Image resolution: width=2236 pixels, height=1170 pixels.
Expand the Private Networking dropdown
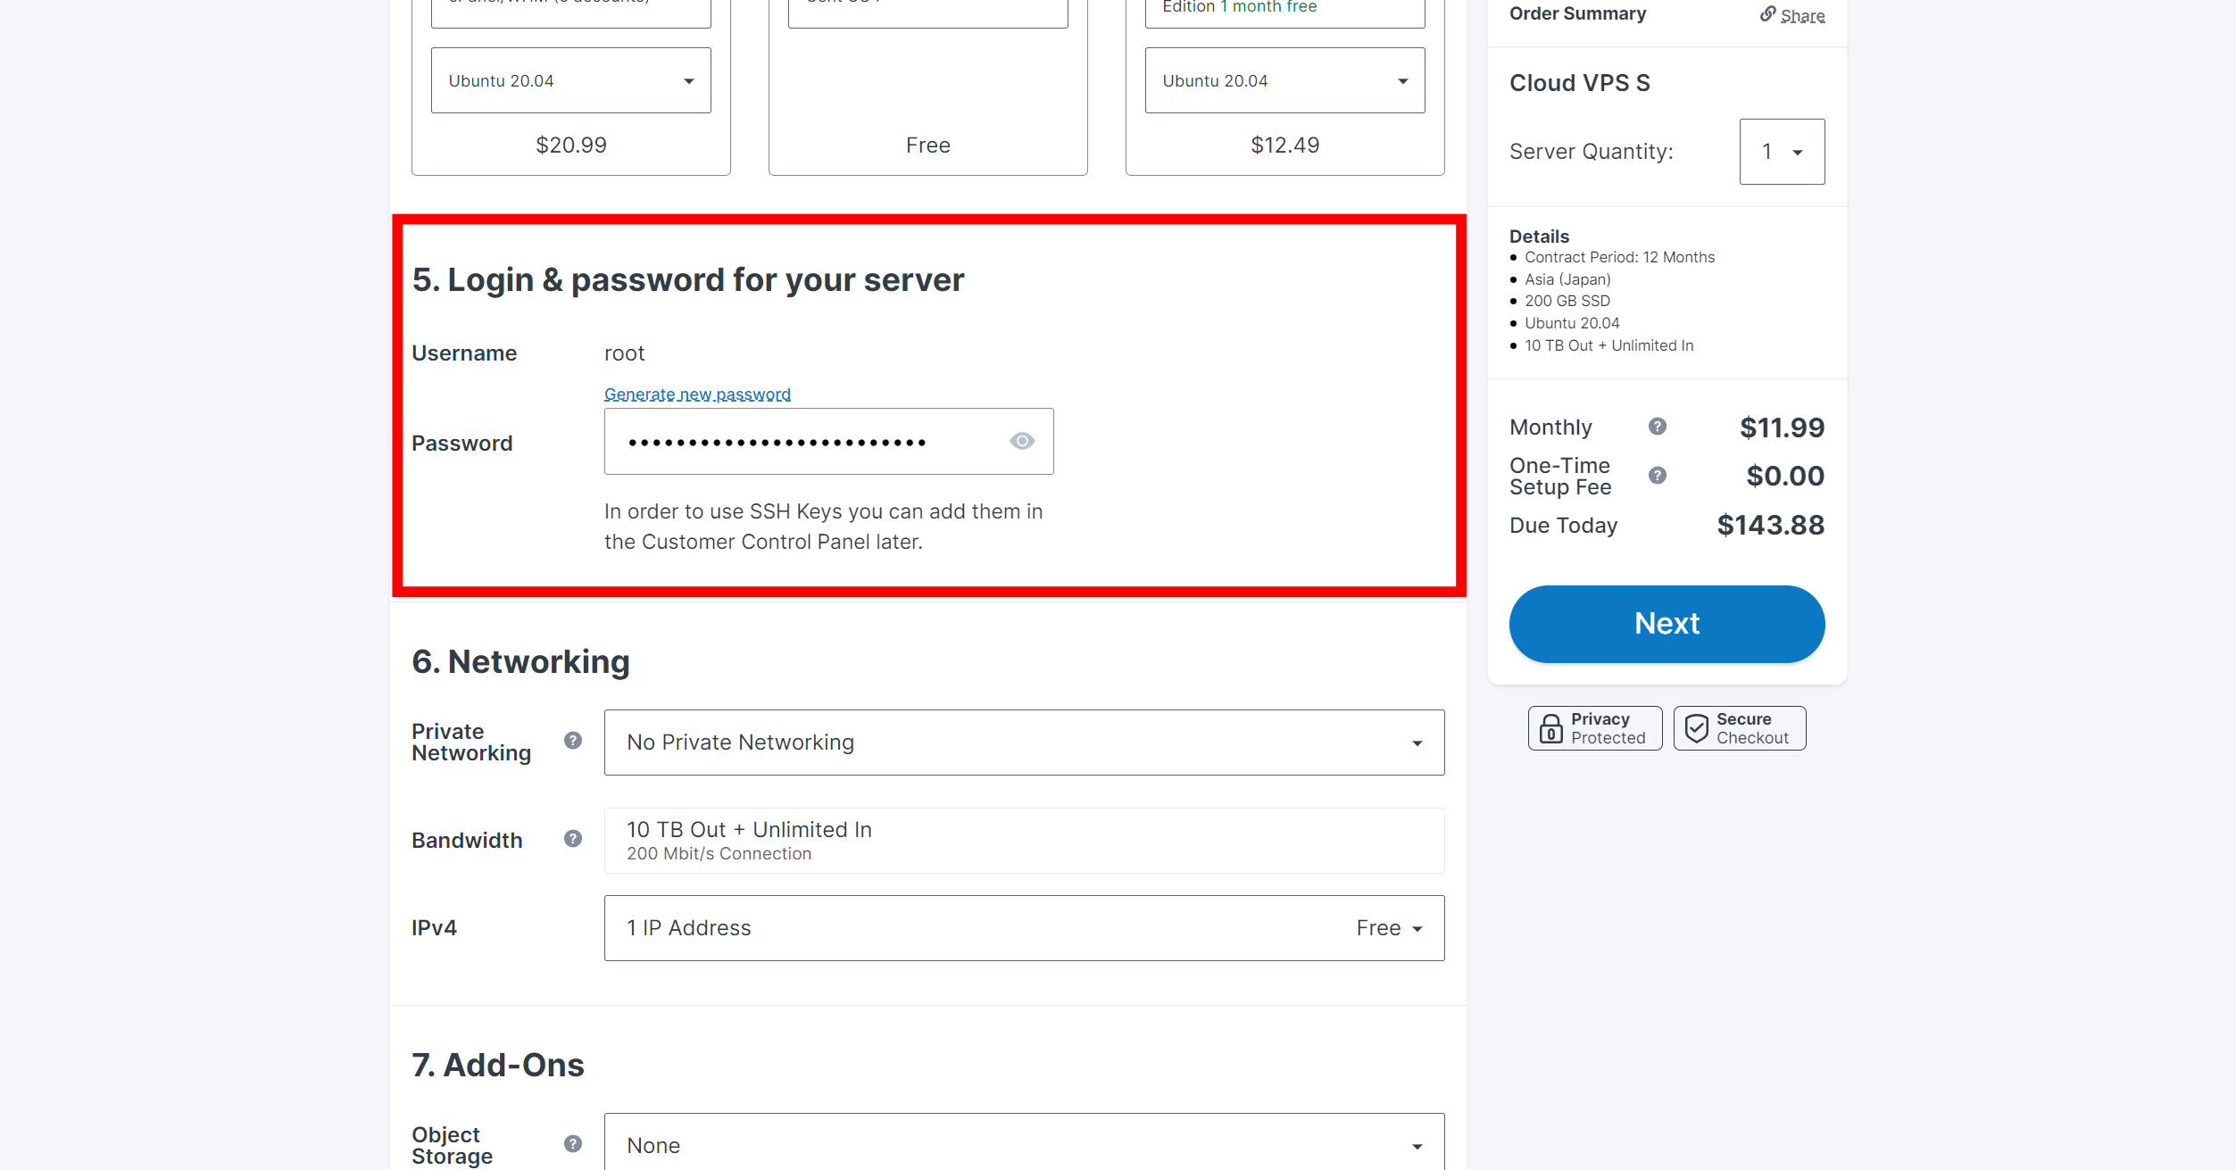tap(1024, 743)
